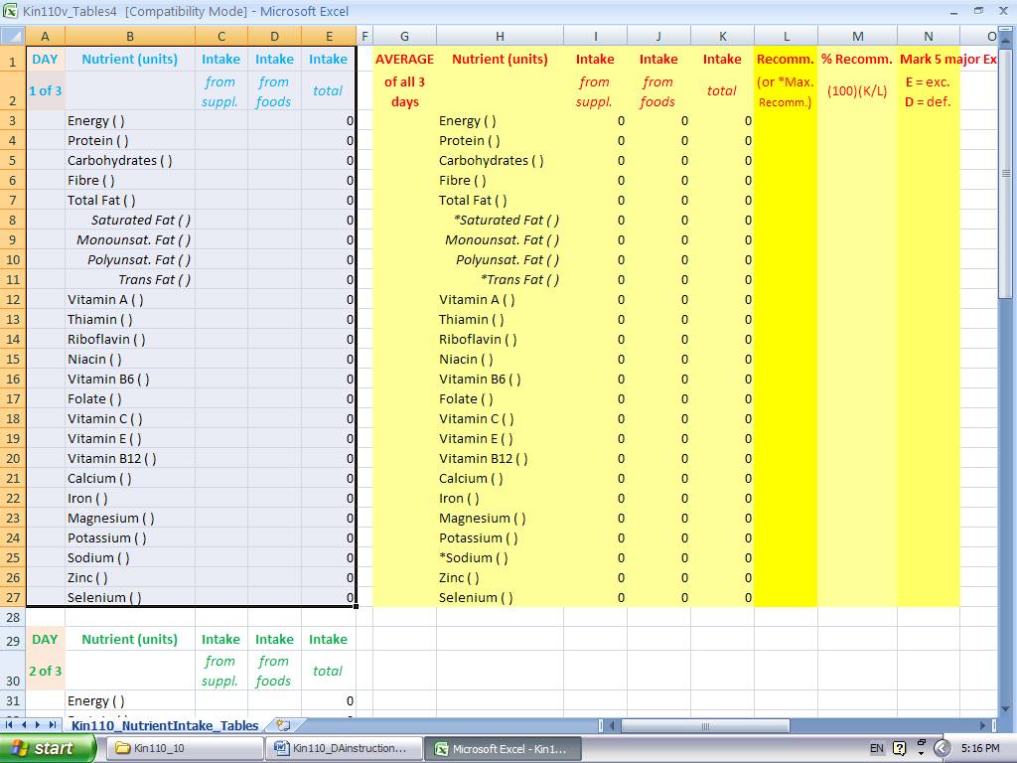Click the window-restore icon in the system tray
The height and width of the screenshot is (763, 1017).
click(920, 742)
